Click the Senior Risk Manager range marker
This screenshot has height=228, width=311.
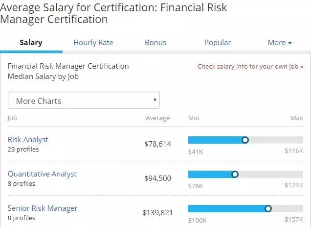click(x=268, y=208)
